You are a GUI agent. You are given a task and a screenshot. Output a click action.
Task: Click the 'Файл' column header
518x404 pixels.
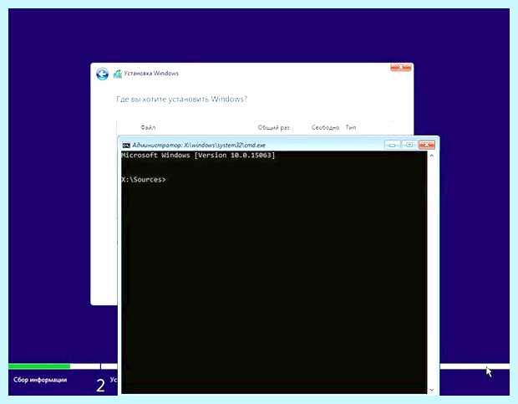pos(148,127)
